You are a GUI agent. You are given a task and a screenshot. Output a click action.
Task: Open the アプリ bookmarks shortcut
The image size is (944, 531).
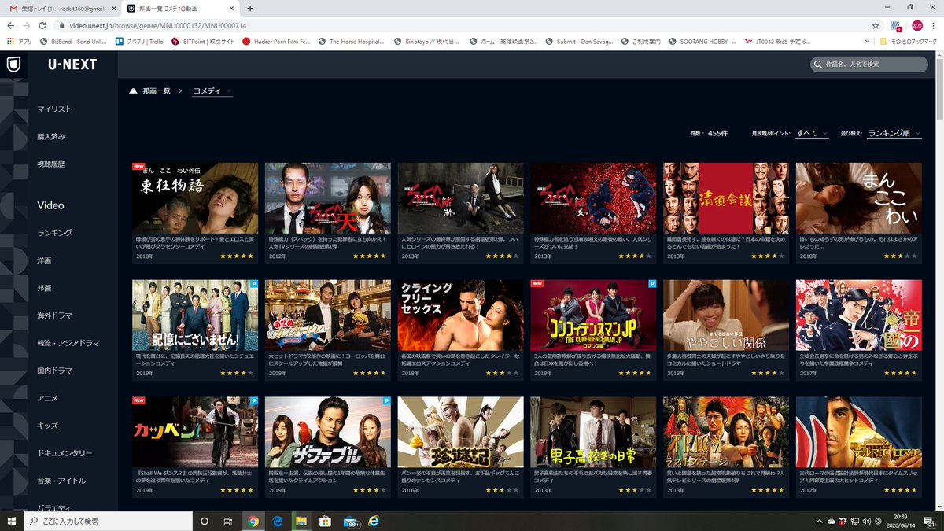[20, 41]
